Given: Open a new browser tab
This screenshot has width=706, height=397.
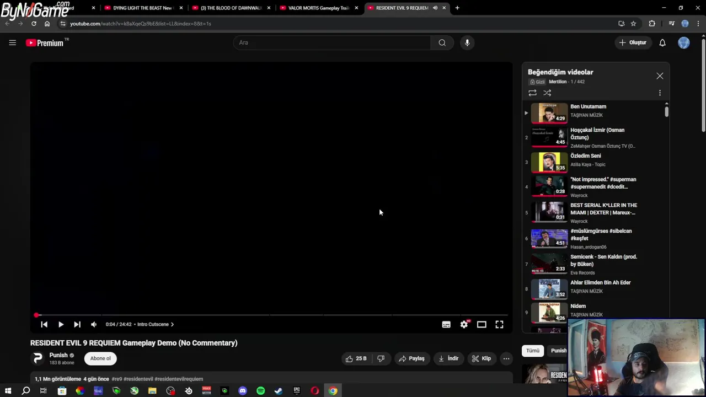Looking at the screenshot, I should point(457,8).
